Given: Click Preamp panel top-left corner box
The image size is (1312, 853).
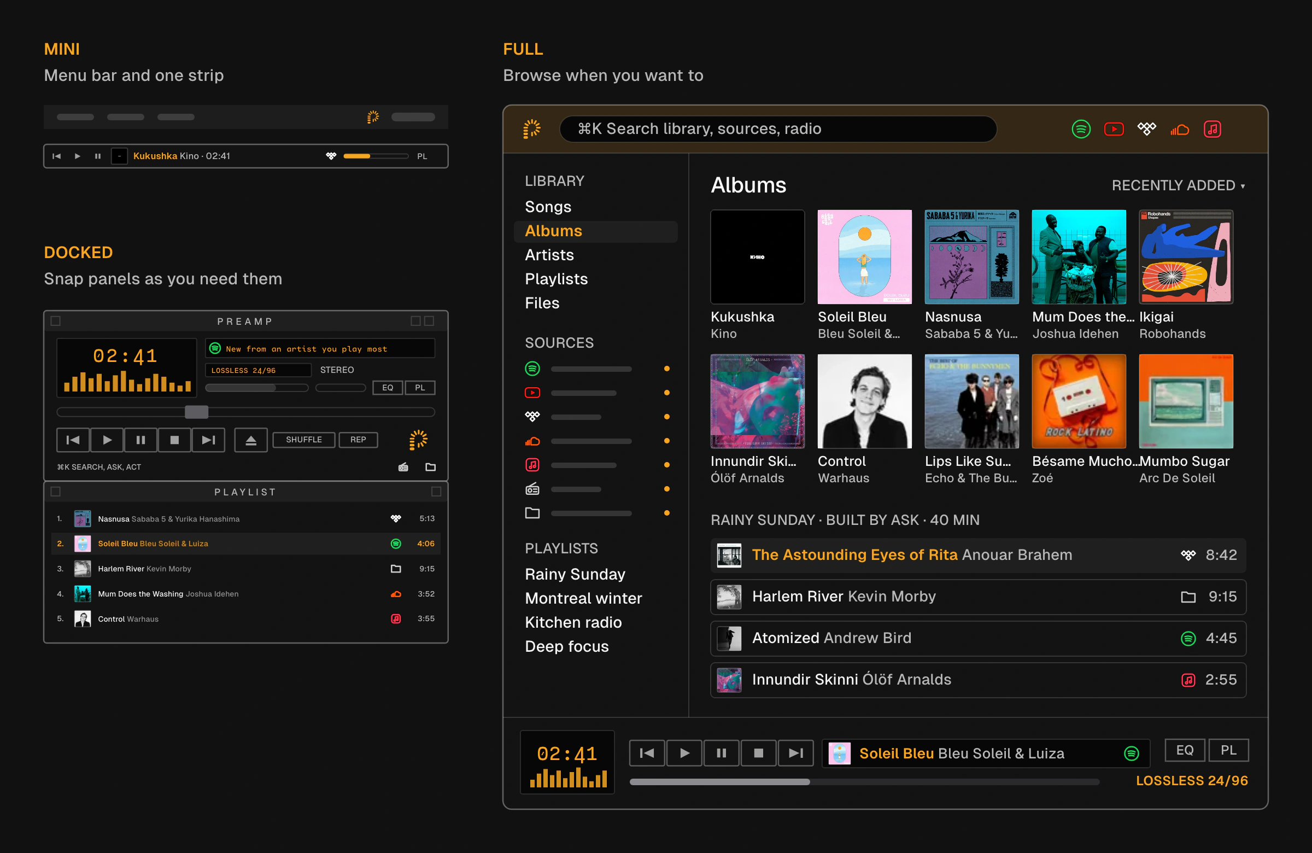Looking at the screenshot, I should pyautogui.click(x=56, y=321).
